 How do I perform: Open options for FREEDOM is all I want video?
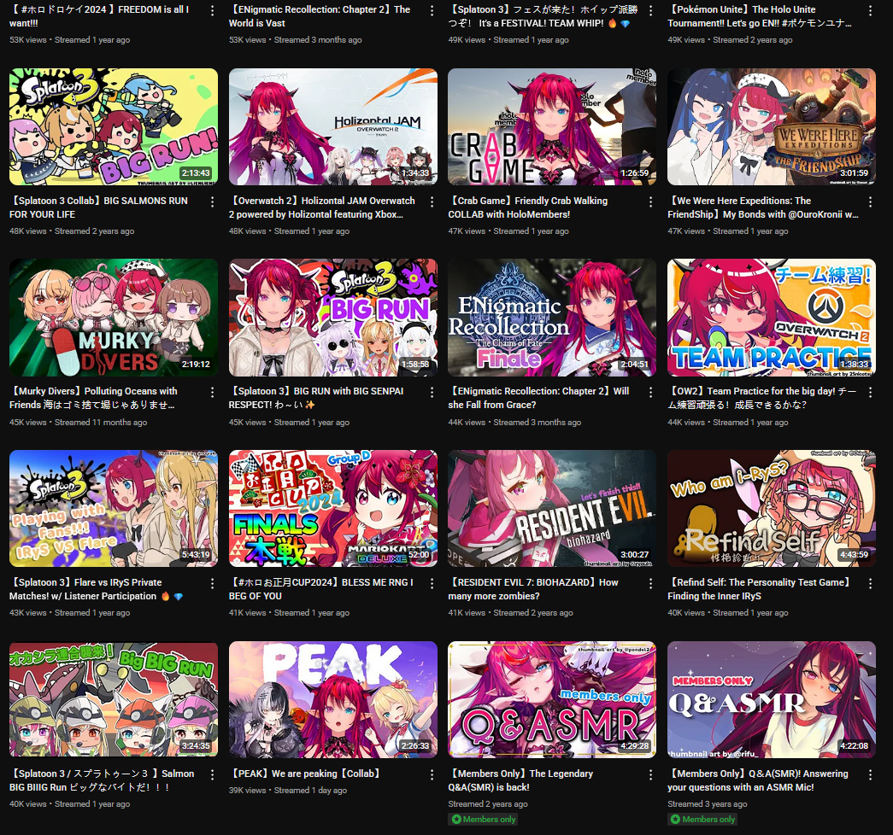point(213,10)
